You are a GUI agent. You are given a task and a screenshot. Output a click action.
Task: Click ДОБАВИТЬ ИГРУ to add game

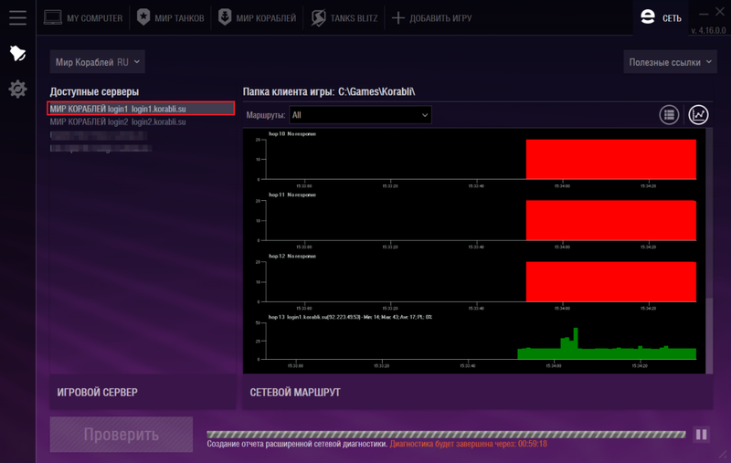[x=431, y=18]
